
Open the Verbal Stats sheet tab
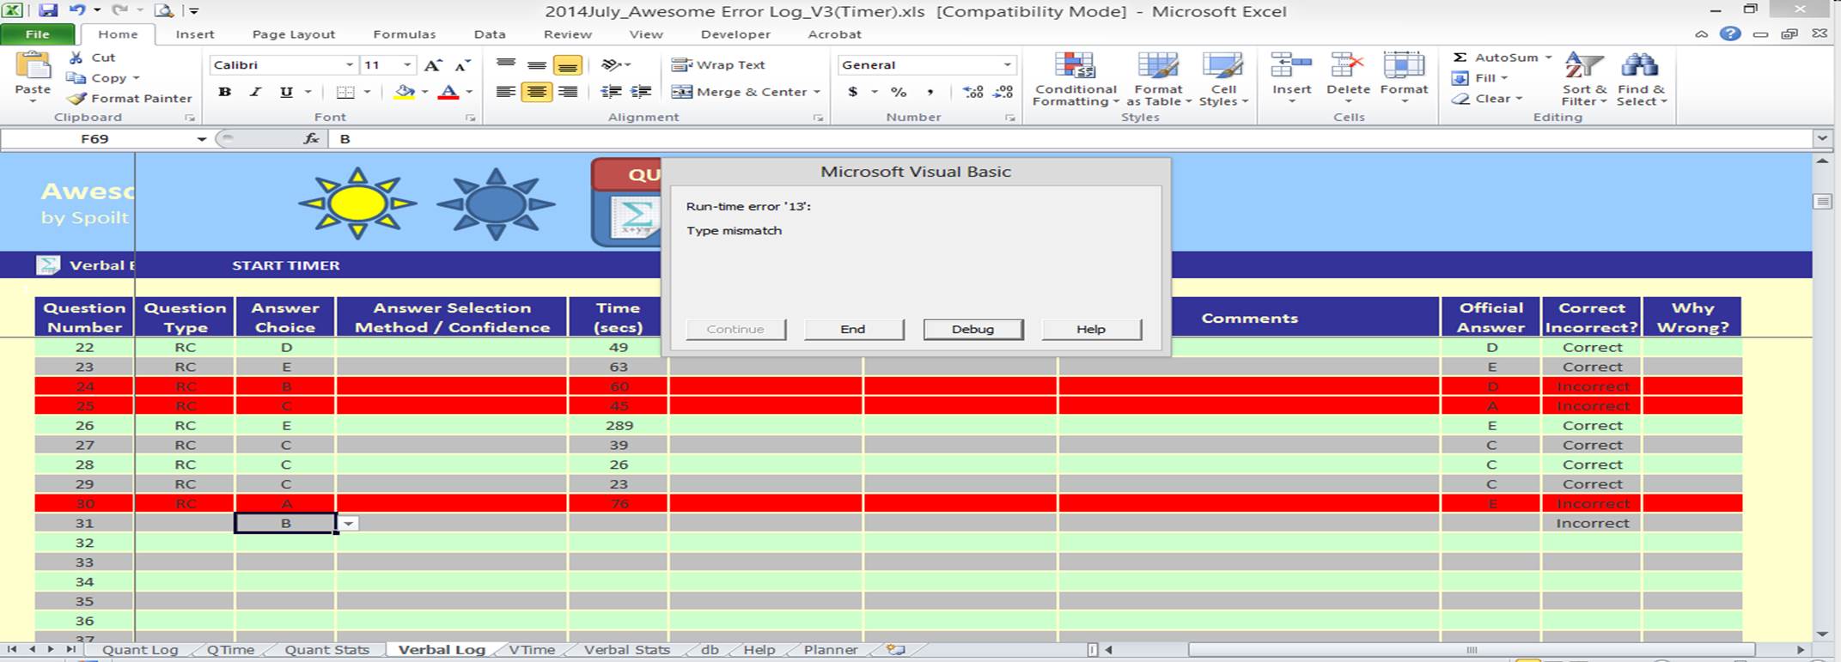(x=626, y=650)
